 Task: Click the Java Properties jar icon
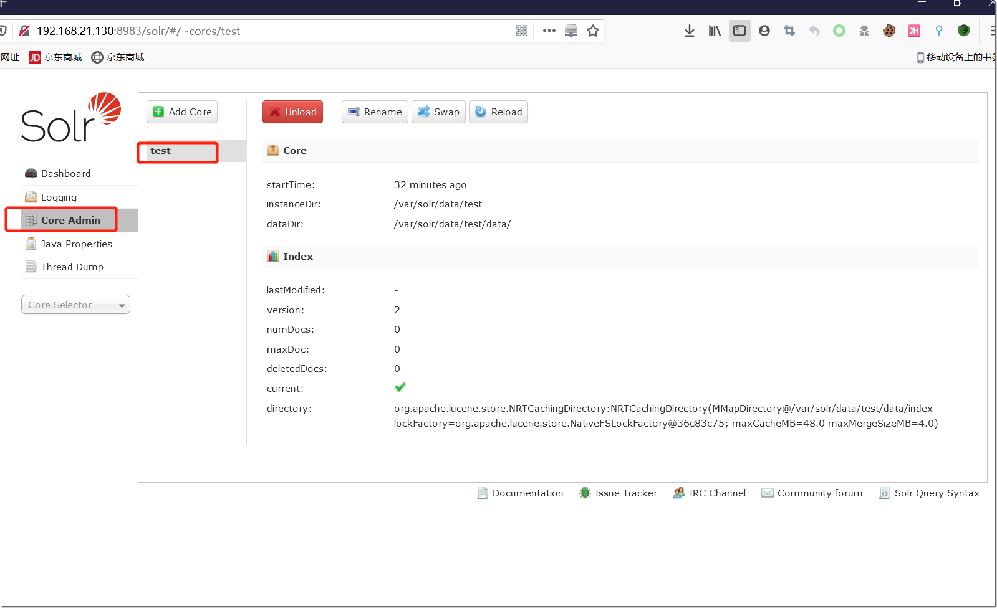[31, 244]
